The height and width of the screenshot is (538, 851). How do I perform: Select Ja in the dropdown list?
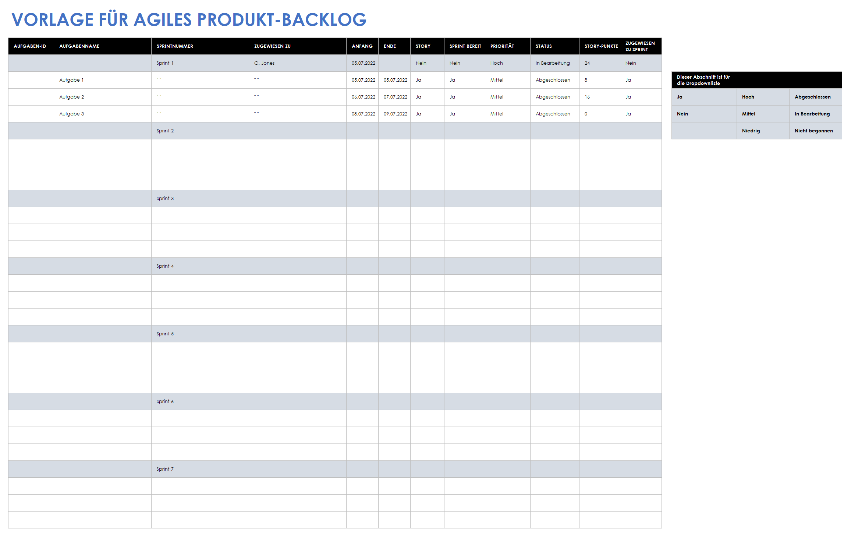[704, 97]
